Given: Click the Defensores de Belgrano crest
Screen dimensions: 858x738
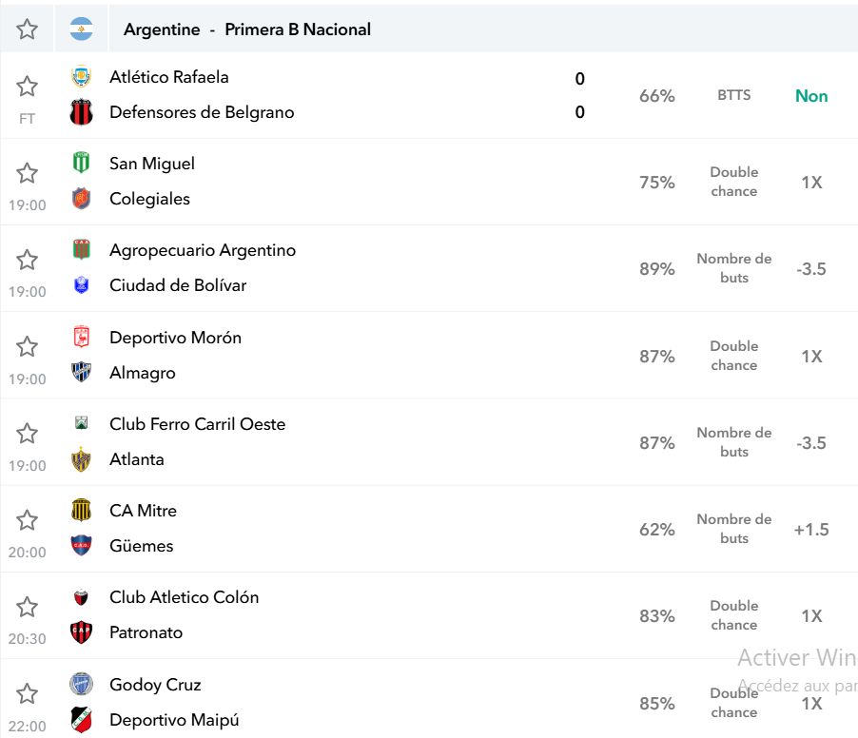Looking at the screenshot, I should tap(81, 112).
